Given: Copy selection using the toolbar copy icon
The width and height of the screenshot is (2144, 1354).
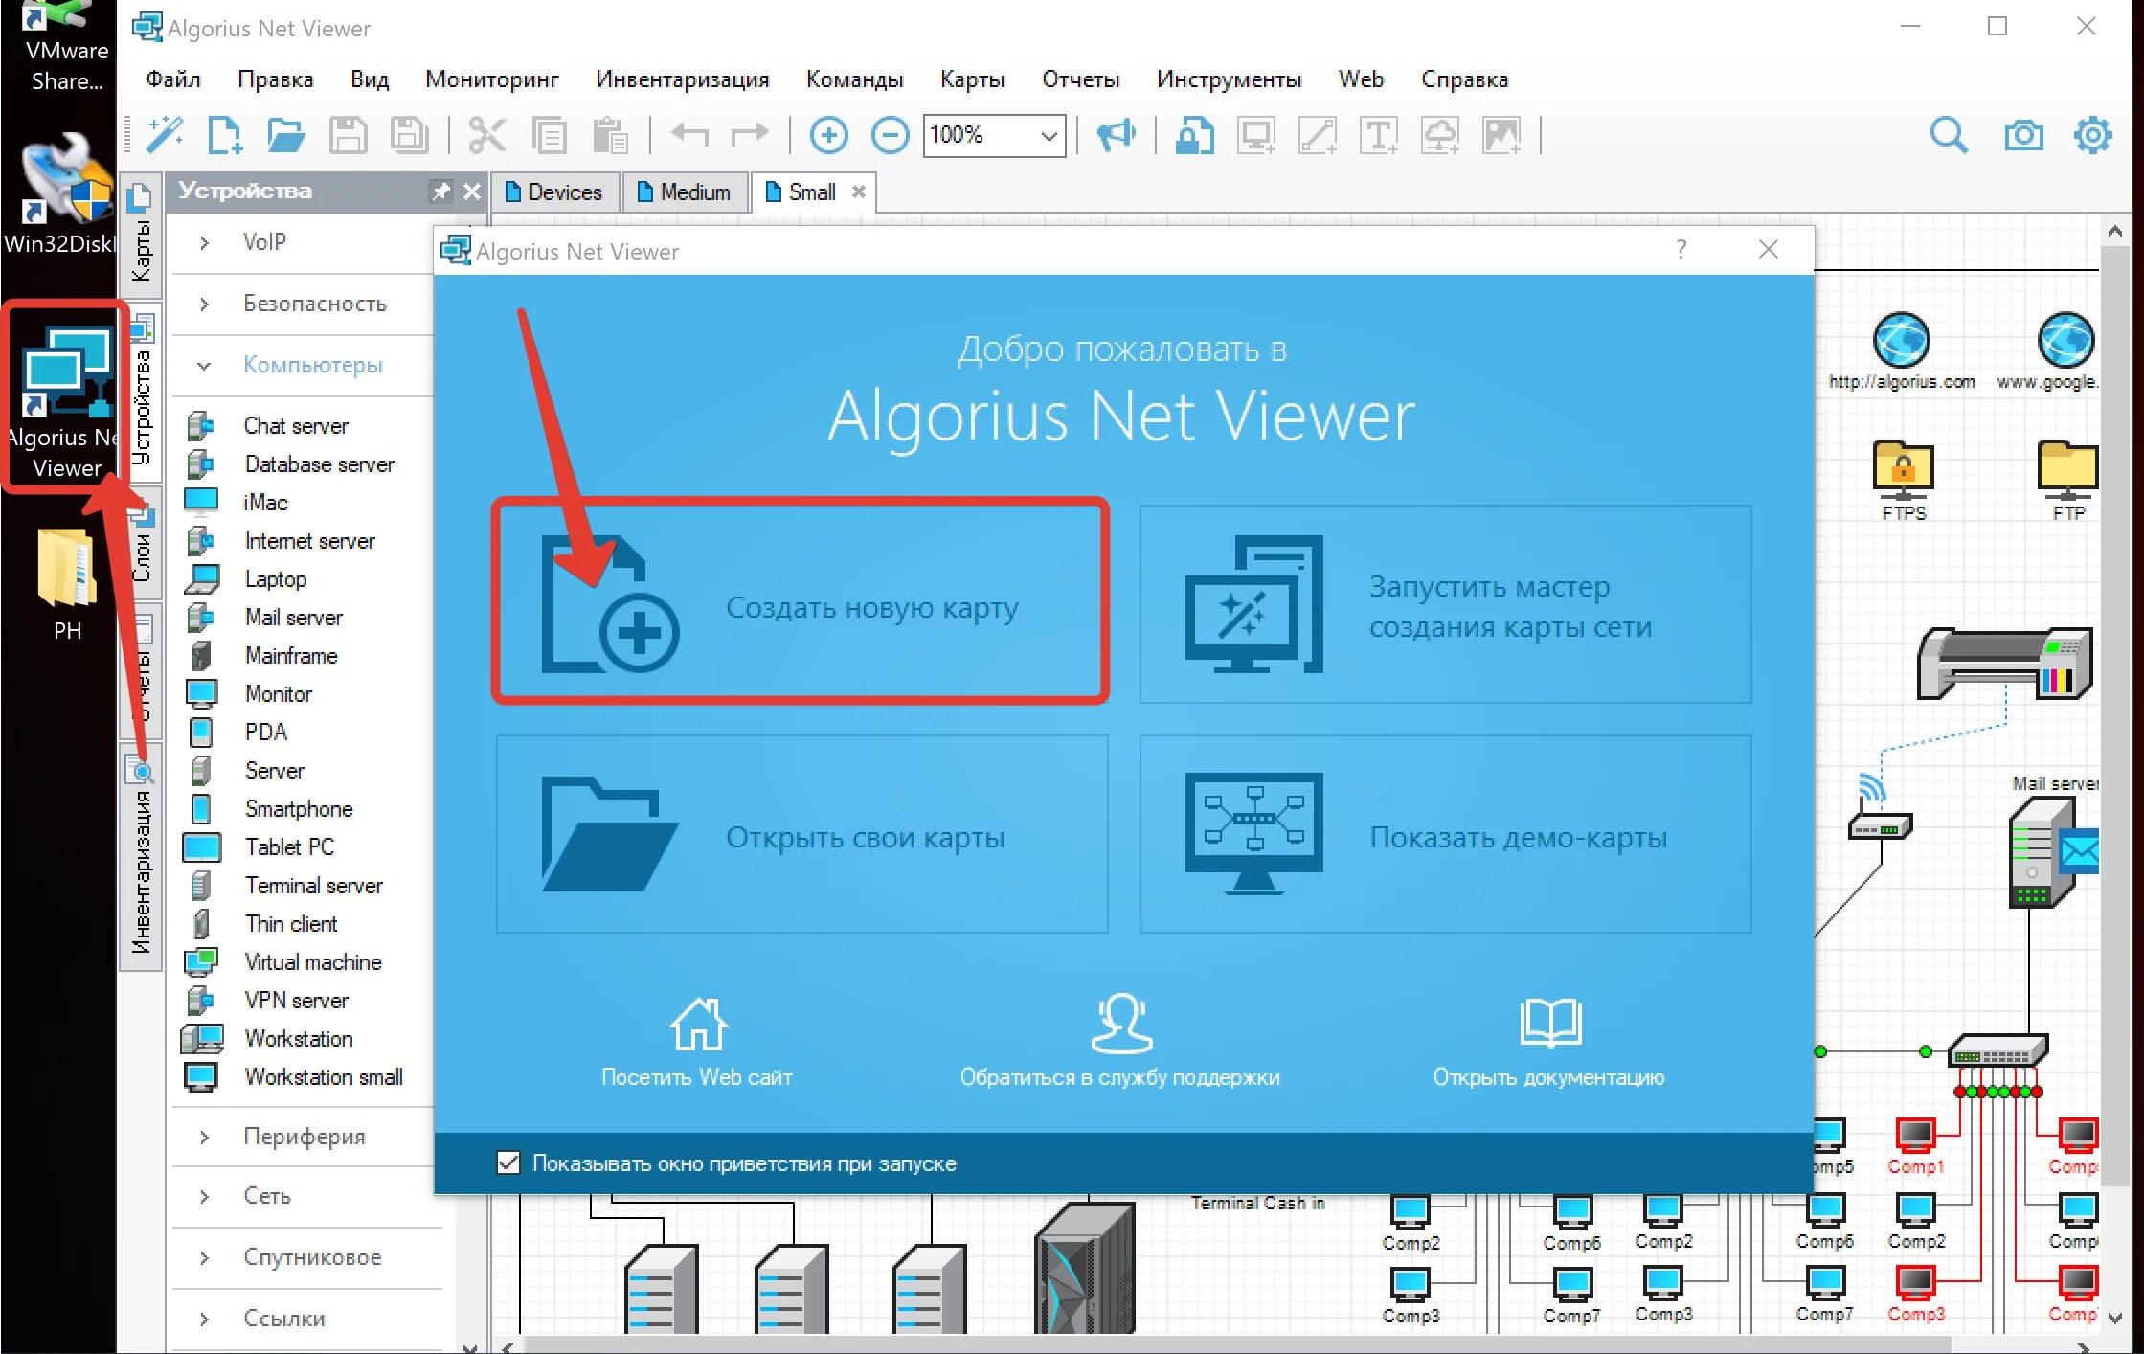Looking at the screenshot, I should [549, 135].
